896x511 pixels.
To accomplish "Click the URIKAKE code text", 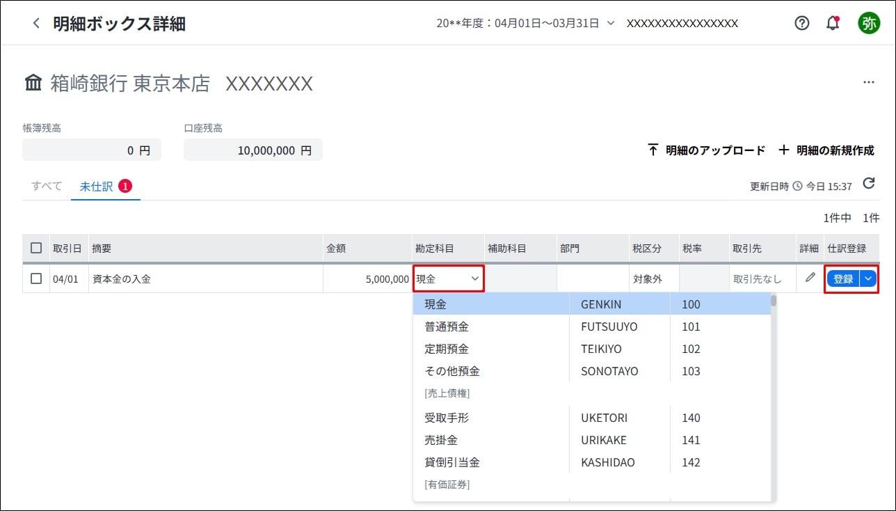I will coord(604,440).
